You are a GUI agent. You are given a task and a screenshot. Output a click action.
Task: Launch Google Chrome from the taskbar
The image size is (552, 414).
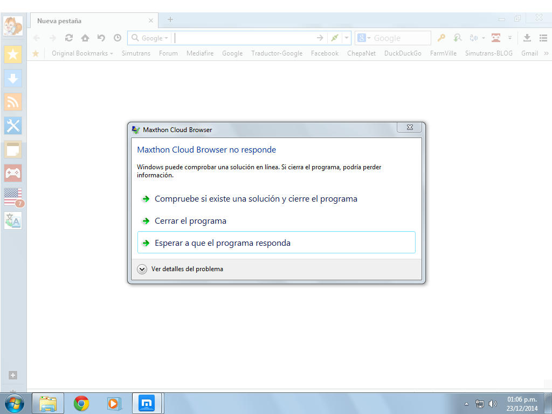[x=81, y=403]
